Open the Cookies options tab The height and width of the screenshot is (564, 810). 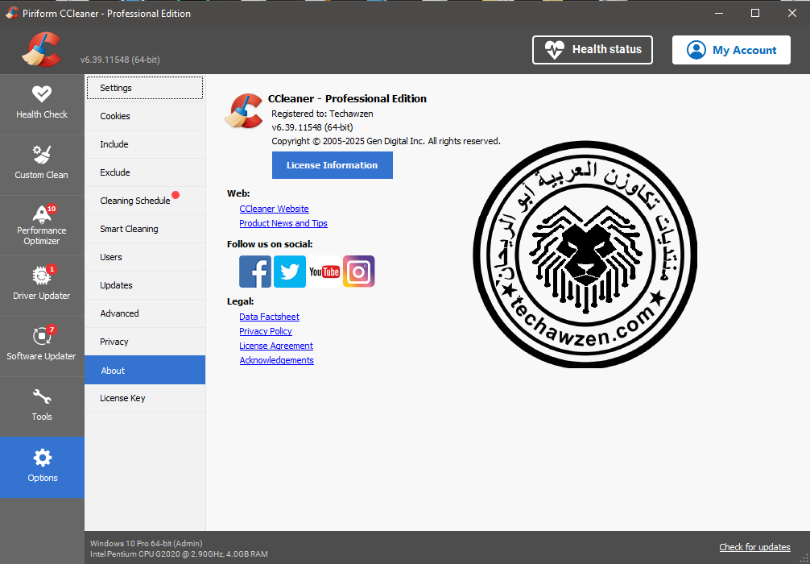click(145, 116)
